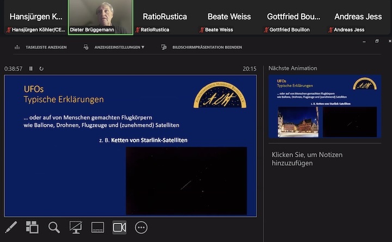Select Beate Weiss participant tile
Screen dimensions: 392x242
coord(229,17)
